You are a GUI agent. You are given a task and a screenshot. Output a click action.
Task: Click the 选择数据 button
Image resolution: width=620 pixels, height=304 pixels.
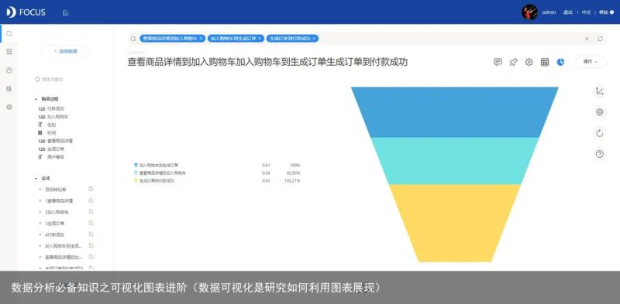(x=65, y=51)
